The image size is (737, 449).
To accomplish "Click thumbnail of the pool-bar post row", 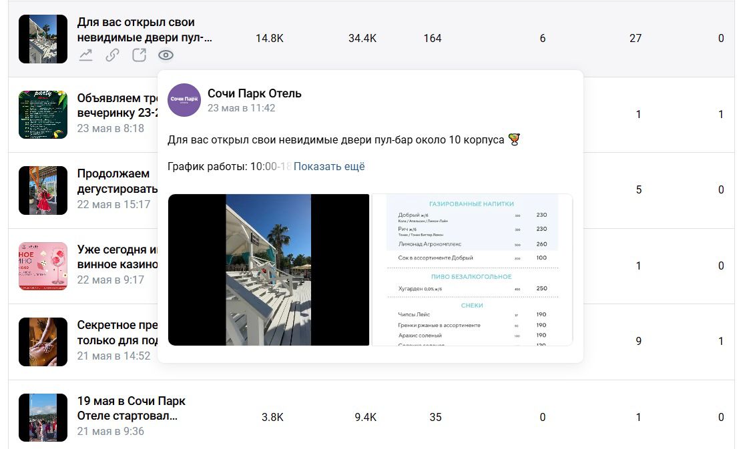I will click(43, 39).
